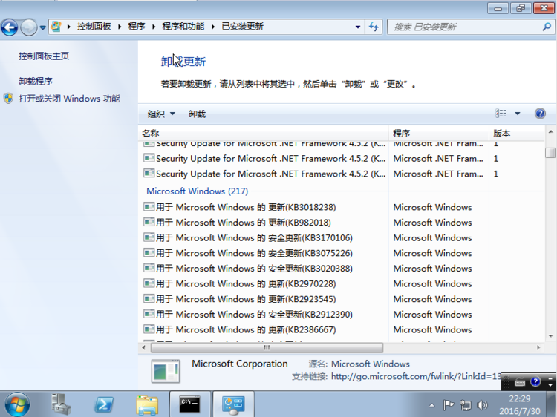
Task: Click the scroll up arrow of list
Action: 550,132
